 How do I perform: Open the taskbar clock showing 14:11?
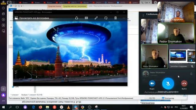point(184,107)
